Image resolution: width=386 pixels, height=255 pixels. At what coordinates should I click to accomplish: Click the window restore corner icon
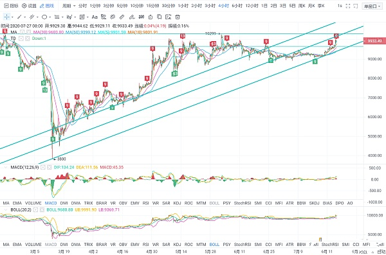[x=356, y=6]
